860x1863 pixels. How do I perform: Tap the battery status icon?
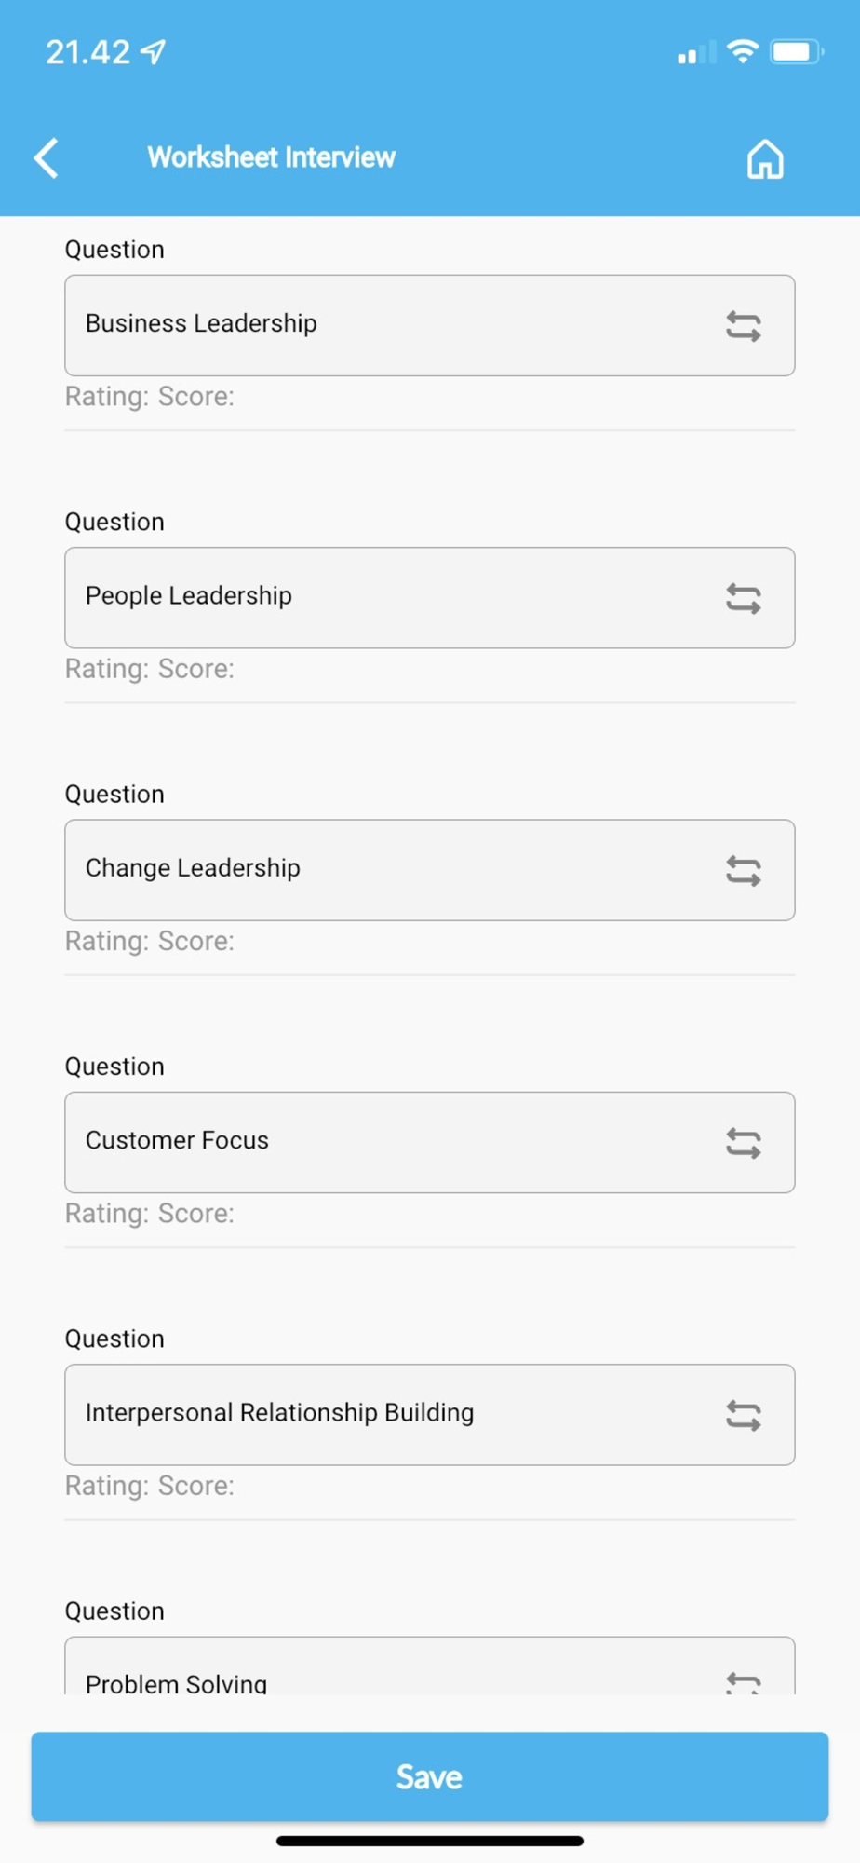(x=796, y=51)
